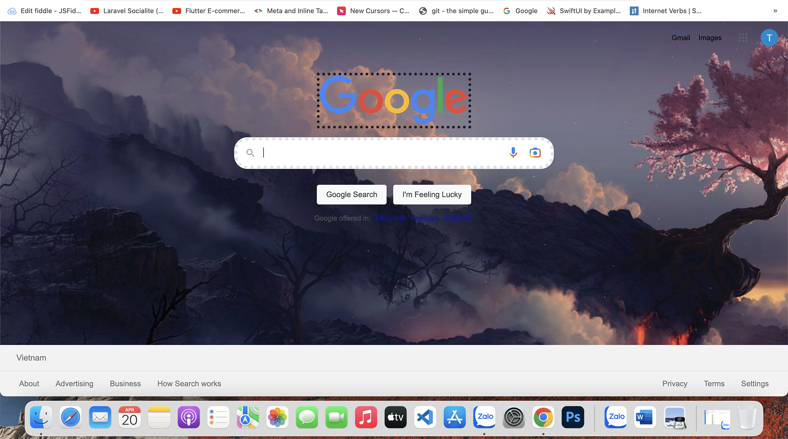
Task: Open Apple Music in the Dock
Action: [x=366, y=417]
